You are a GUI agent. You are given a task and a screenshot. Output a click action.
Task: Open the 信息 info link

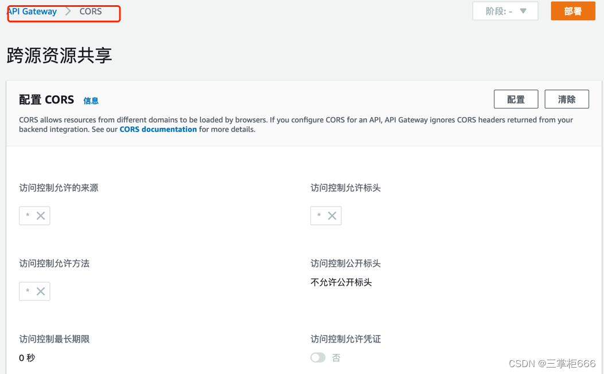click(x=91, y=101)
